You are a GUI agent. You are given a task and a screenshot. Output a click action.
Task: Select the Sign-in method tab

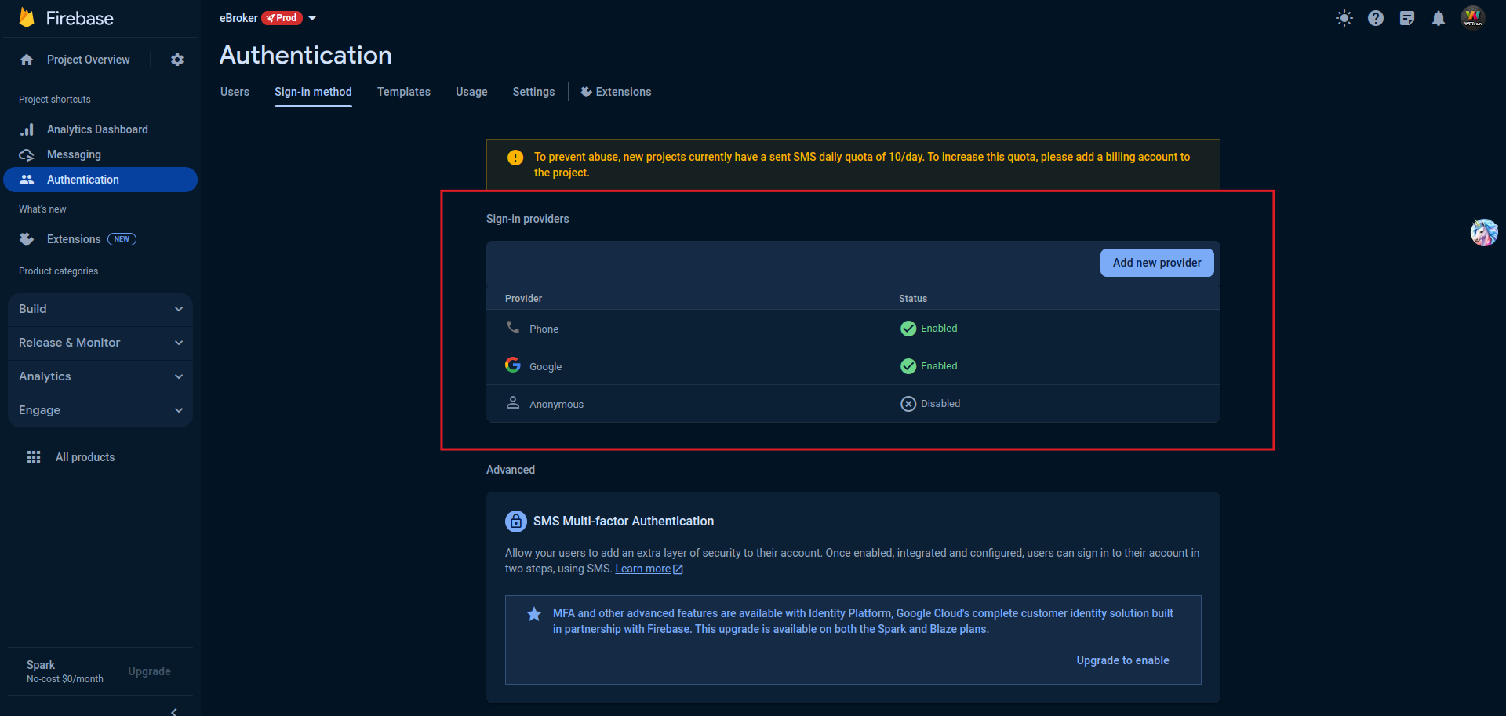pos(313,92)
